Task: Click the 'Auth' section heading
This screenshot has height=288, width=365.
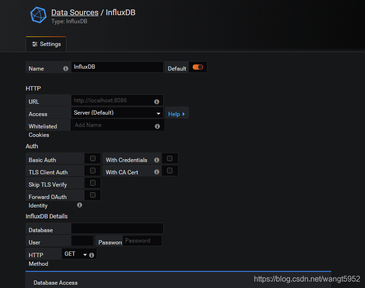Action: [x=32, y=146]
